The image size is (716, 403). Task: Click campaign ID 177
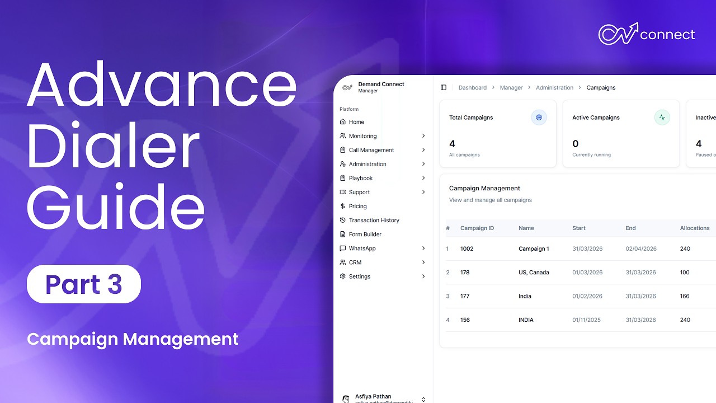(x=465, y=296)
